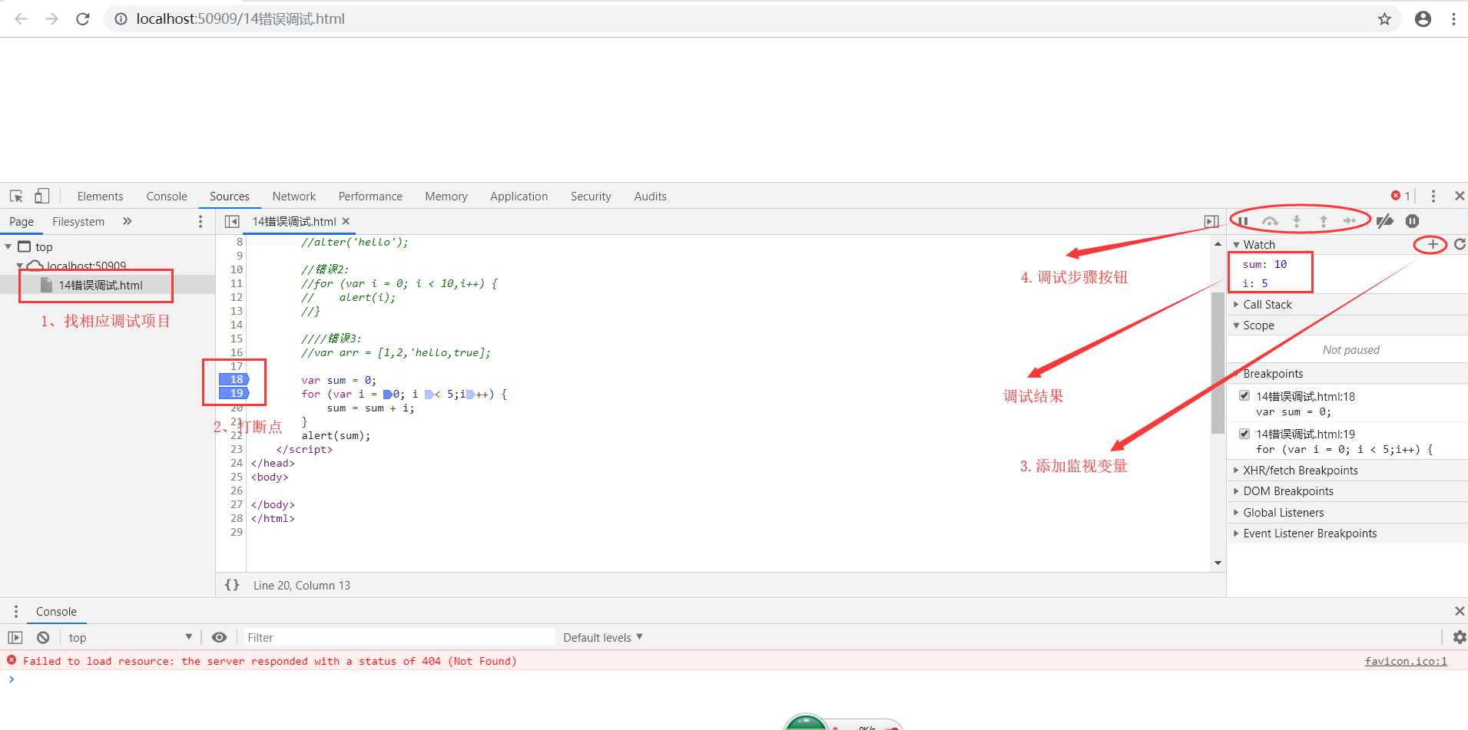Switch to the Performance tab
Image resolution: width=1468 pixels, height=730 pixels.
pos(370,196)
